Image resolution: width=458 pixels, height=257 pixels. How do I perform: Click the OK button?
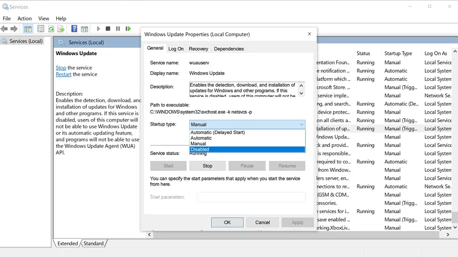tap(227, 222)
